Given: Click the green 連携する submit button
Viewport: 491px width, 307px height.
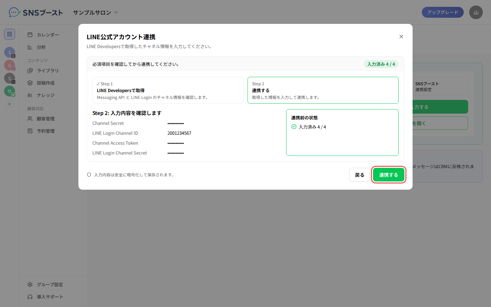Looking at the screenshot, I should (x=388, y=175).
